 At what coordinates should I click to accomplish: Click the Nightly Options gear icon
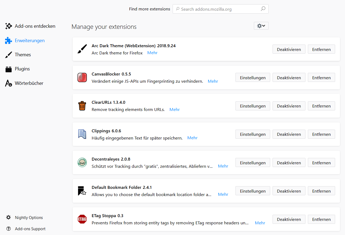tap(9, 217)
